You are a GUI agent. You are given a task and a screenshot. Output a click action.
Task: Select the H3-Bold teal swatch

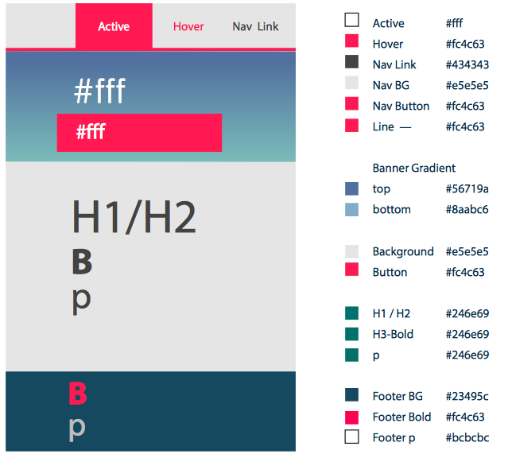[x=351, y=334]
